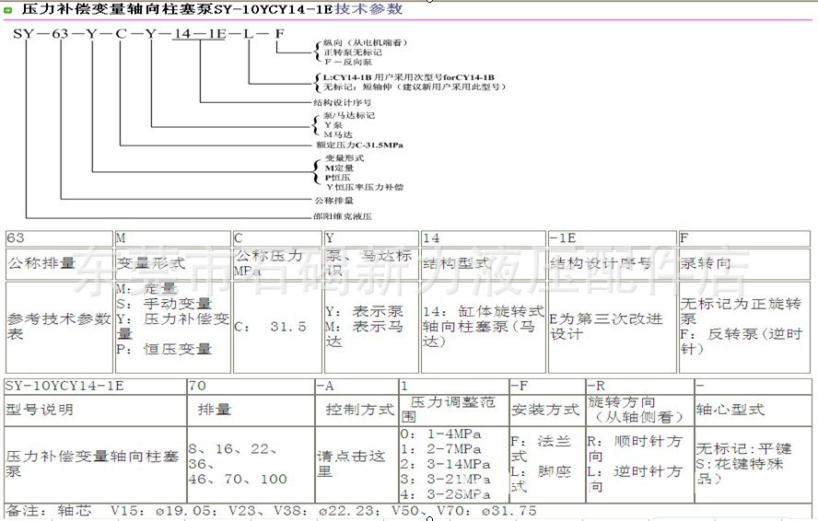Screen dimensions: 818x521
Task: Click the 'L:CY14-1B 用户采用次型号forCY14-1B' note
Action: (x=408, y=77)
